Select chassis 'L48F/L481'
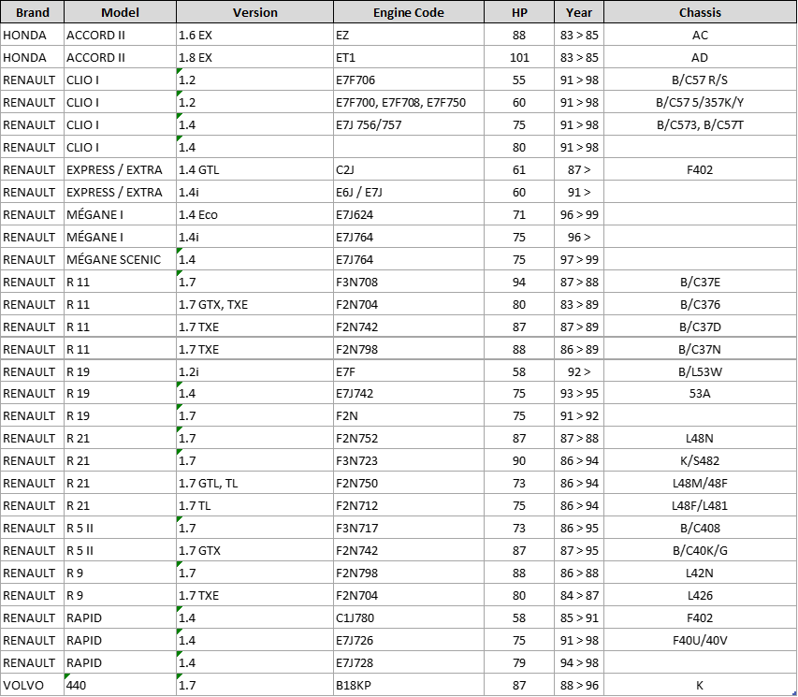The width and height of the screenshot is (798, 697). 701,505
